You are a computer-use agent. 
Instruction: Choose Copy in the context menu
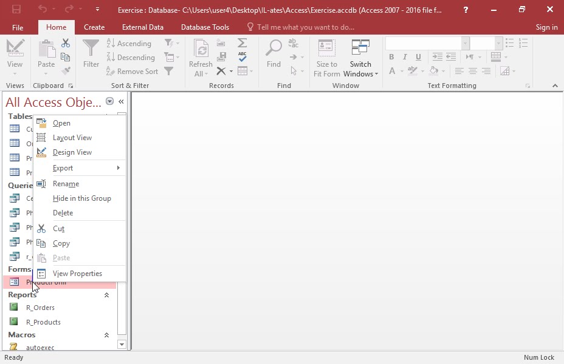click(80, 243)
